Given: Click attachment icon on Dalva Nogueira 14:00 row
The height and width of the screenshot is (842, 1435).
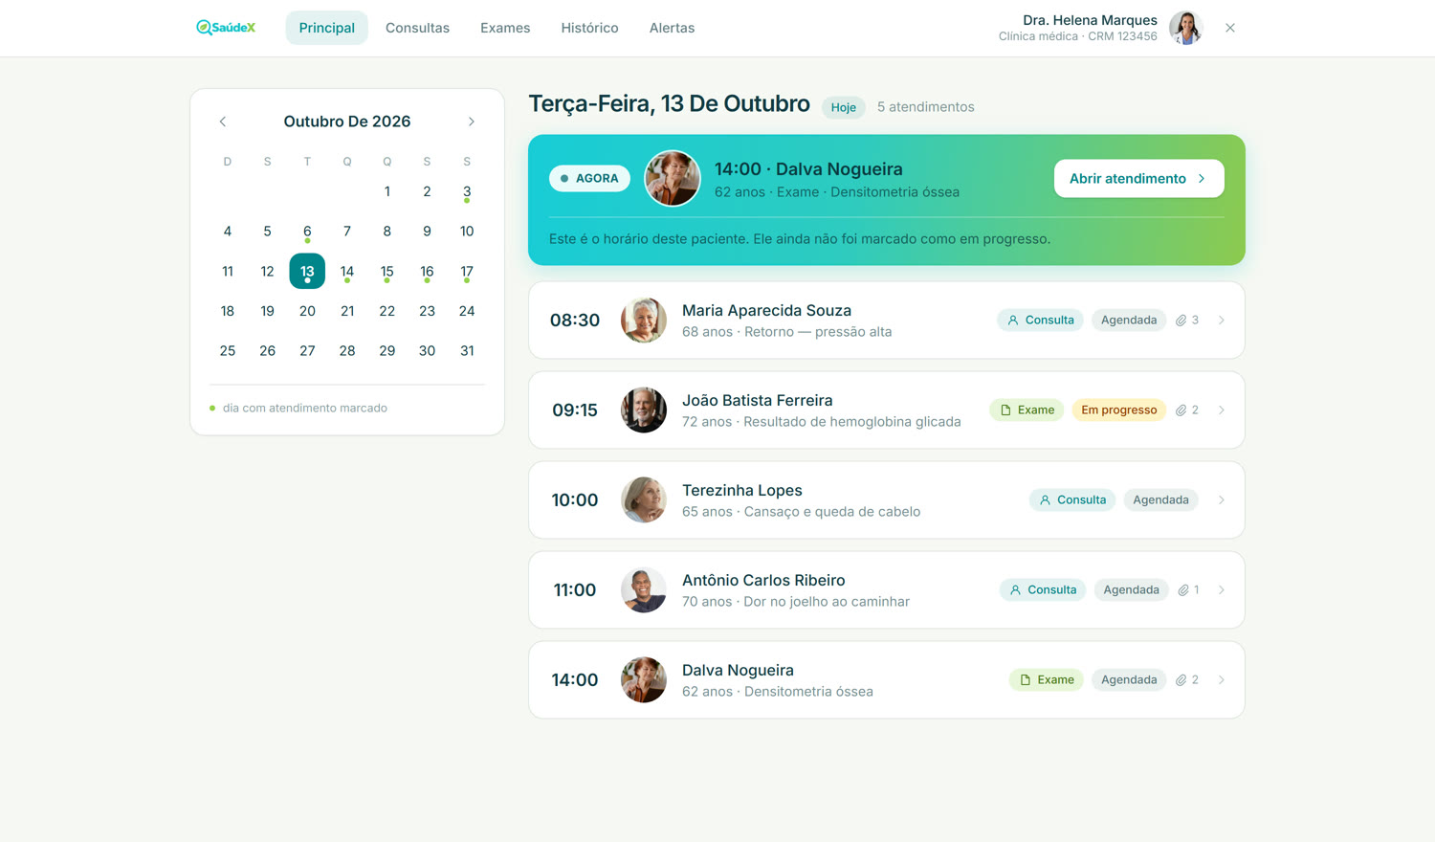Looking at the screenshot, I should pos(1181,680).
